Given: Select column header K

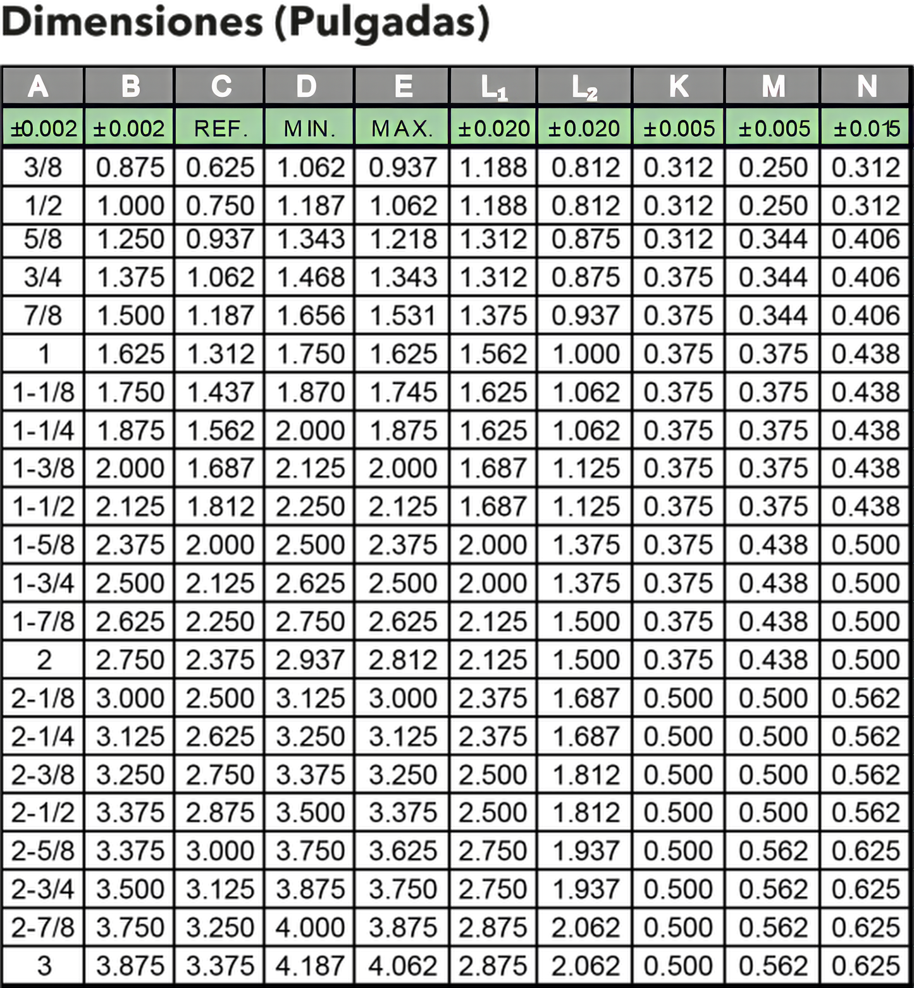Looking at the screenshot, I should point(678,86).
